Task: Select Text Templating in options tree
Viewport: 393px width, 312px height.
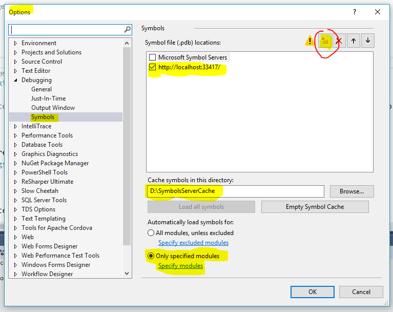Action: 44,219
